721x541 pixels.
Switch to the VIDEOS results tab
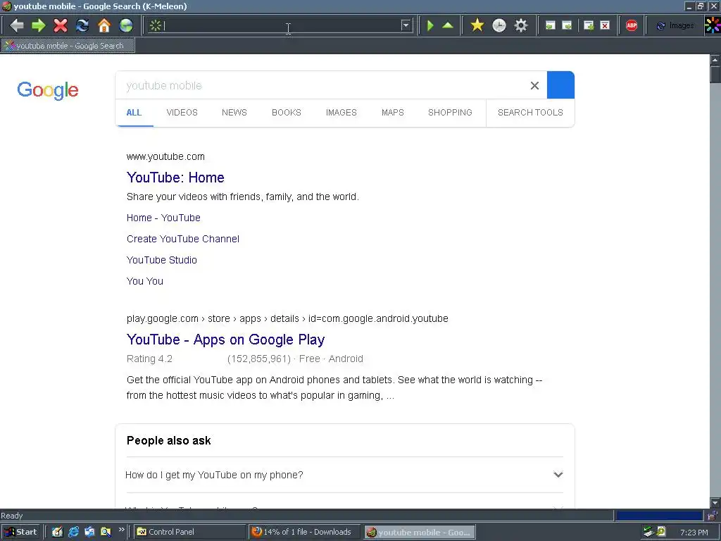(182, 113)
